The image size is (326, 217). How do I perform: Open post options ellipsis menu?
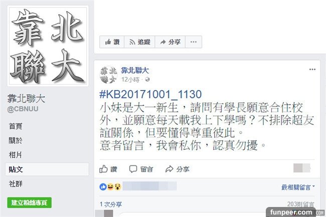tap(312, 69)
